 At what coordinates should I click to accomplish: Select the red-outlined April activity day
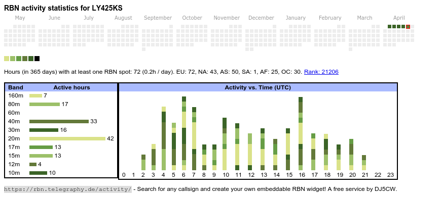click(x=408, y=27)
